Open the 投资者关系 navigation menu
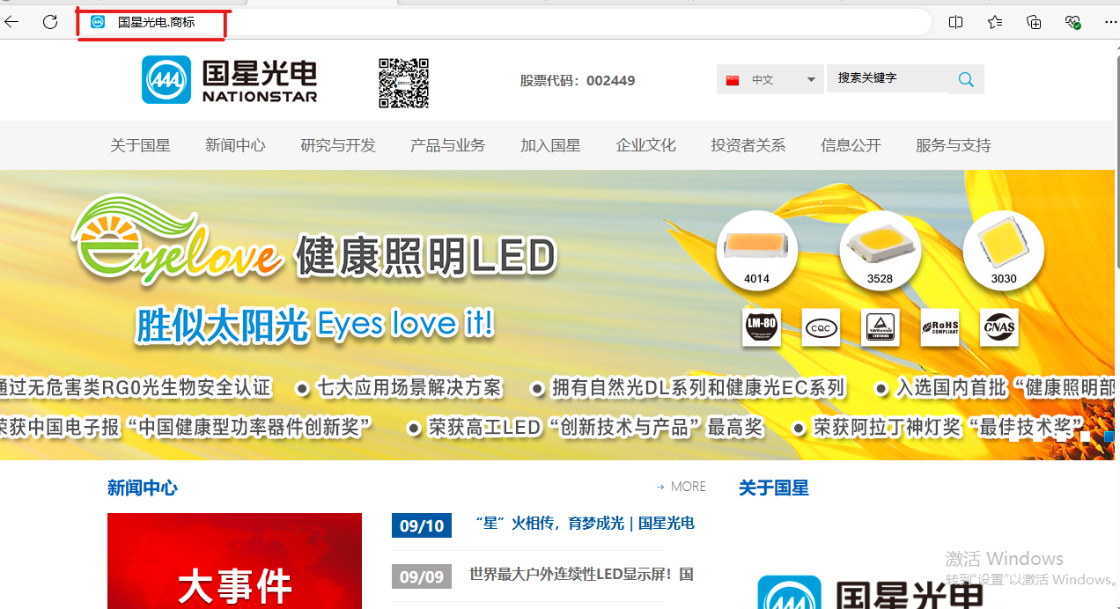The height and width of the screenshot is (609, 1120). point(748,145)
